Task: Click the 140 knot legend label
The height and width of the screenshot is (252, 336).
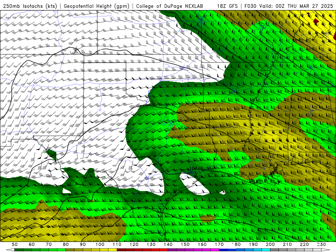Action: click(168, 244)
